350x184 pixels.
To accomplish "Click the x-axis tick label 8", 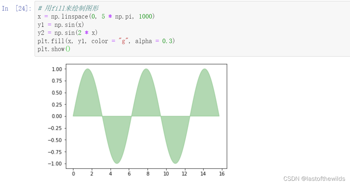I will (148, 174).
